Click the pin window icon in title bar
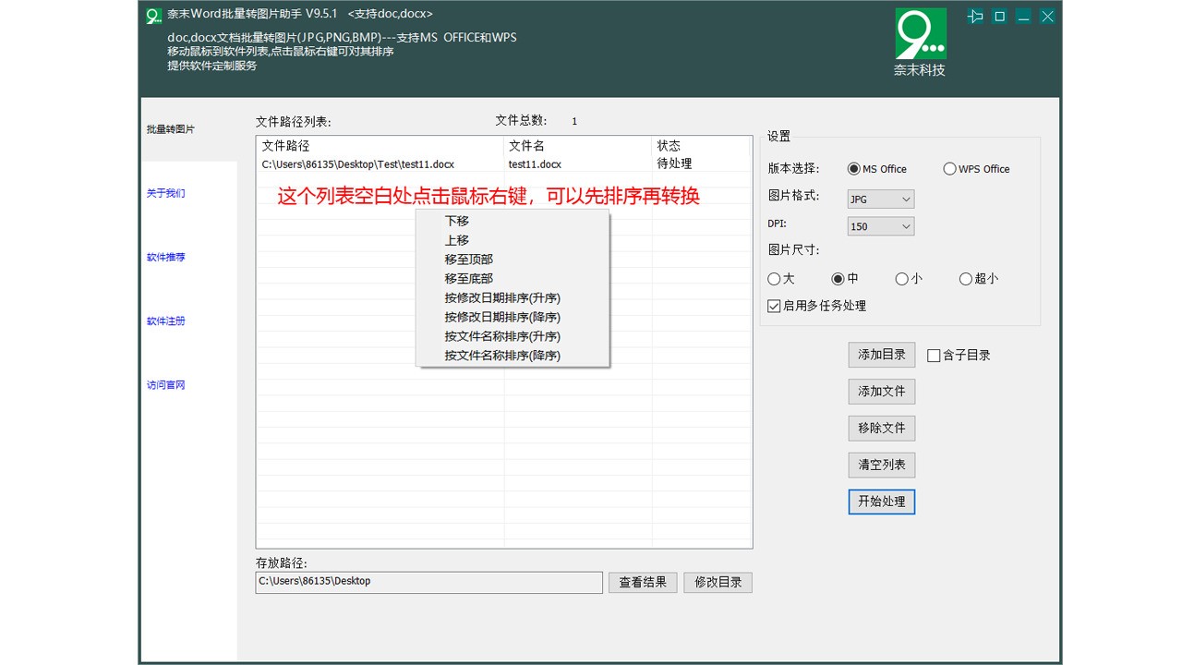 click(x=974, y=16)
